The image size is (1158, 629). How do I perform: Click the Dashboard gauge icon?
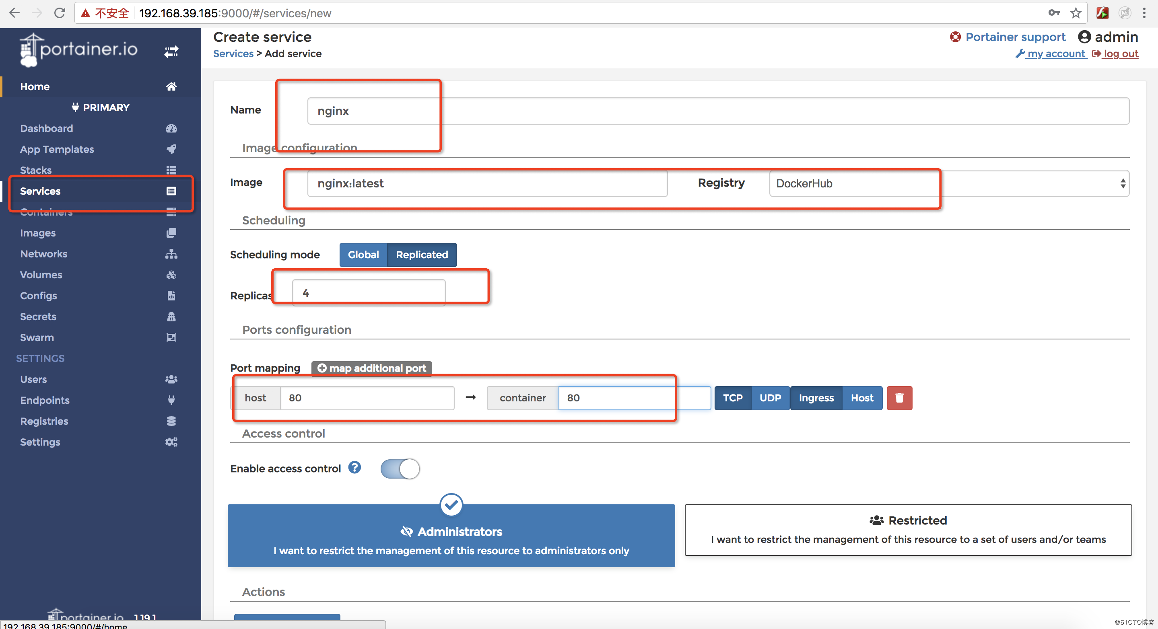pyautogui.click(x=171, y=129)
